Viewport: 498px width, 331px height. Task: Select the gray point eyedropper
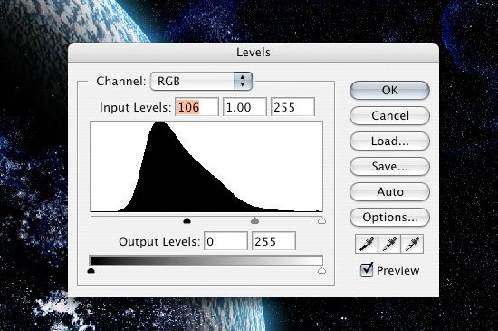click(389, 244)
